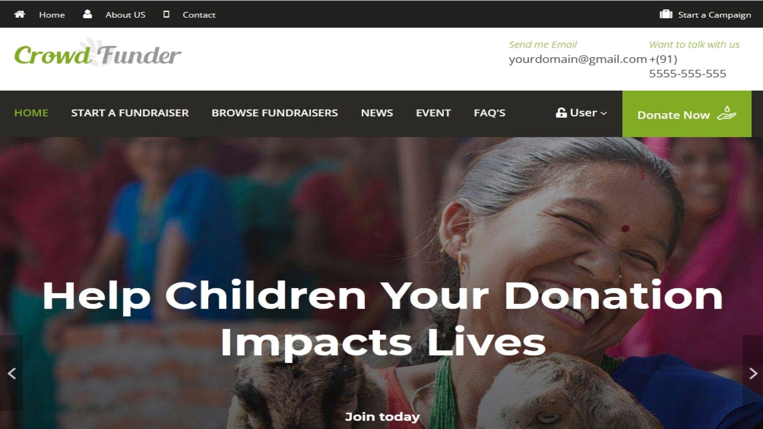763x429 pixels.
Task: Click the Join today text on slider
Action: coord(382,417)
